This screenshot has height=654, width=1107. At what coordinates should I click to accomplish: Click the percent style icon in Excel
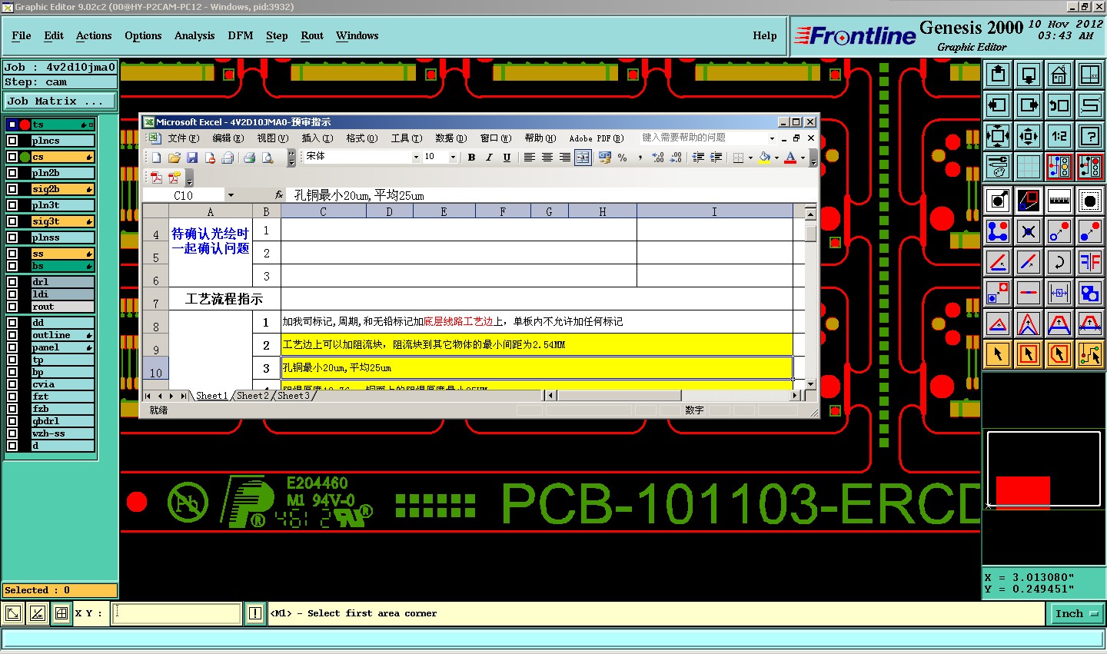(622, 158)
